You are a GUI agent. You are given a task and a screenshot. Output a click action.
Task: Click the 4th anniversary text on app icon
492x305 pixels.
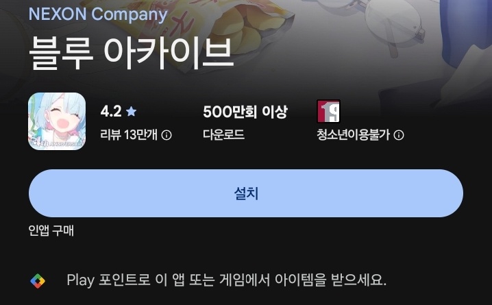pyautogui.click(x=57, y=143)
